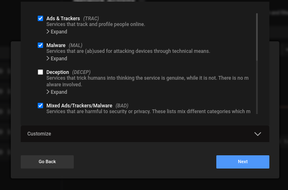The width and height of the screenshot is (288, 190).
Task: Click the Malware category label
Action: pyautogui.click(x=56, y=45)
